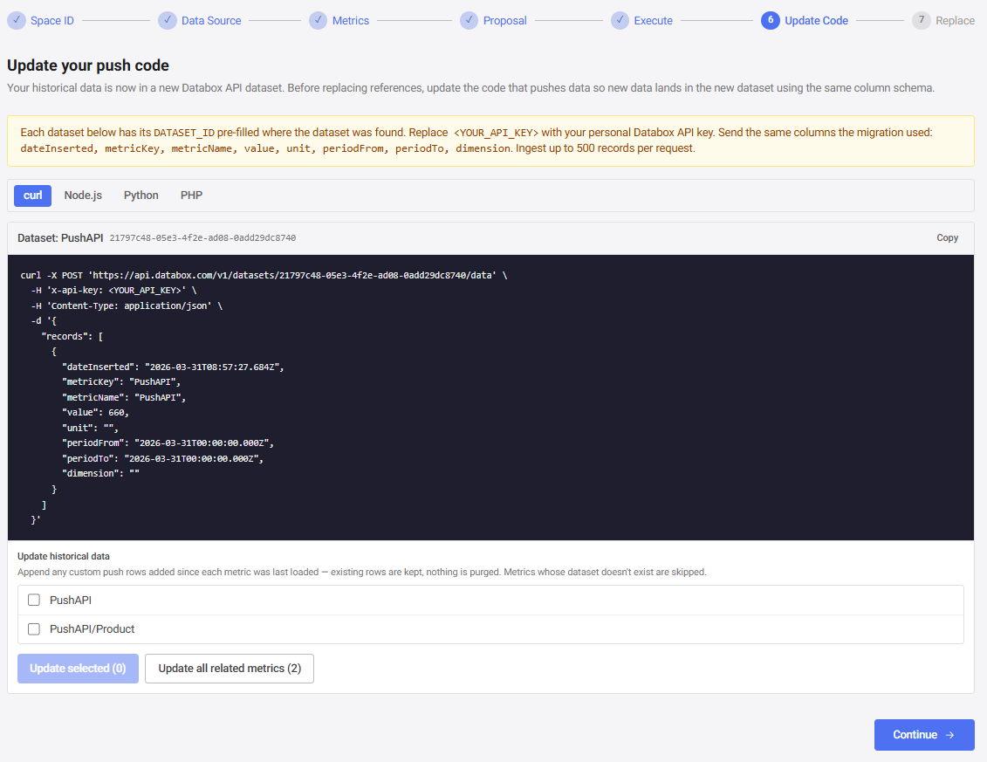This screenshot has height=762, width=987.
Task: Click the metricName line in code
Action: tap(124, 397)
